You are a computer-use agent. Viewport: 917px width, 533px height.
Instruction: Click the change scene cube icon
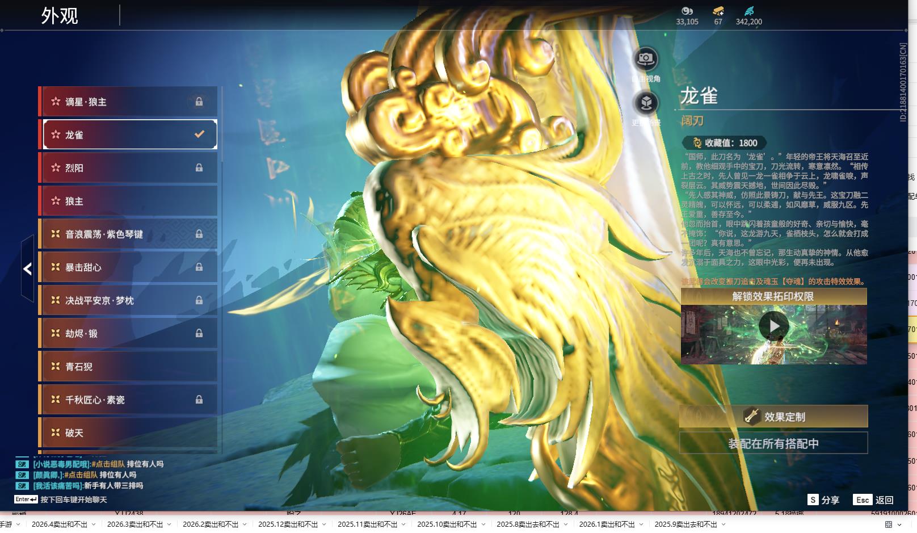pos(646,103)
